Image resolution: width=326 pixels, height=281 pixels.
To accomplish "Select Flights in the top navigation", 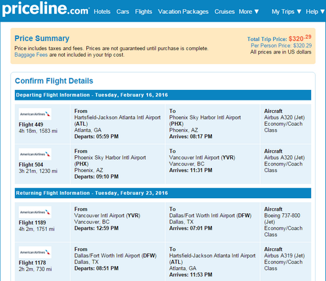I will (143, 12).
